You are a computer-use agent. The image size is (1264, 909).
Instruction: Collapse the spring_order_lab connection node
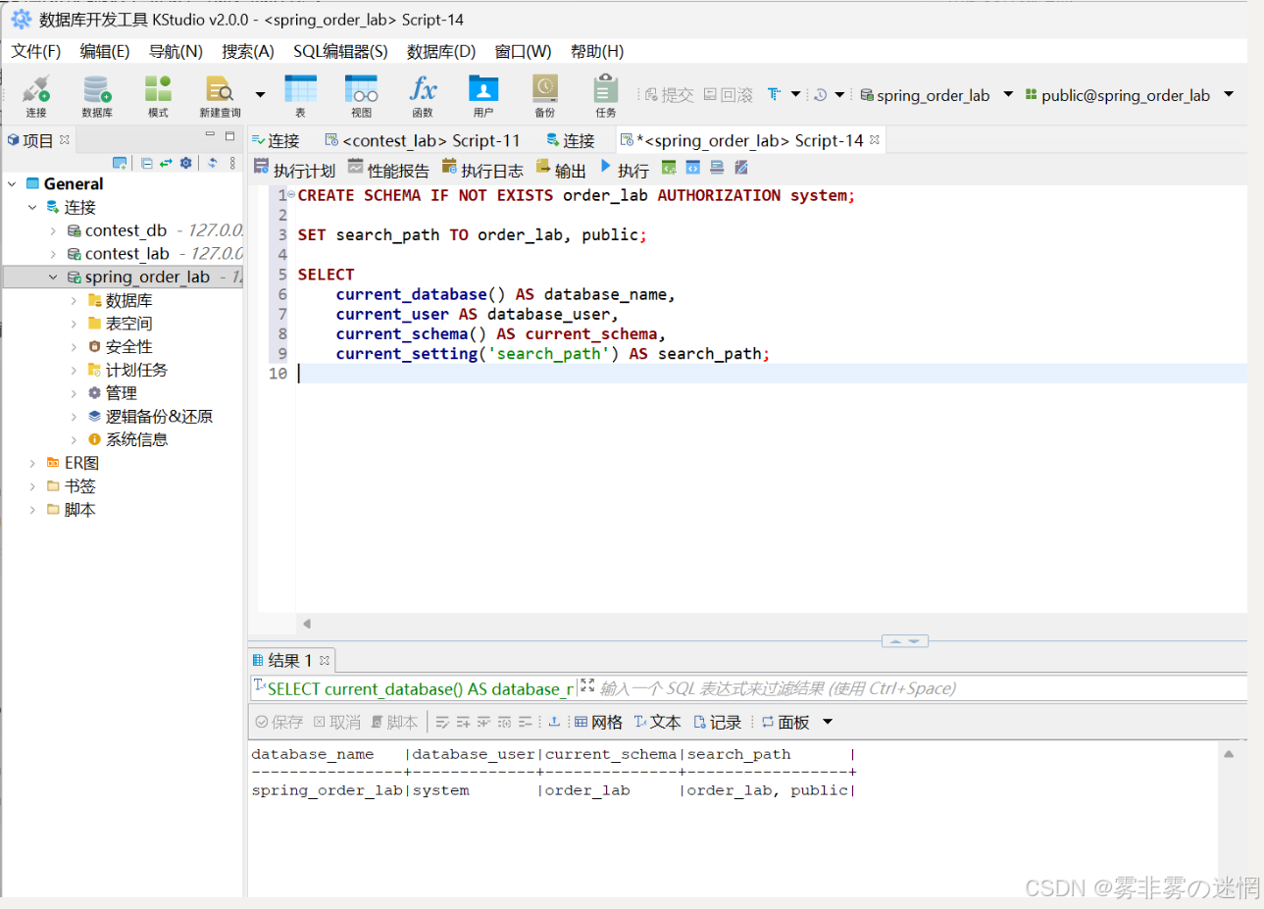coord(53,277)
